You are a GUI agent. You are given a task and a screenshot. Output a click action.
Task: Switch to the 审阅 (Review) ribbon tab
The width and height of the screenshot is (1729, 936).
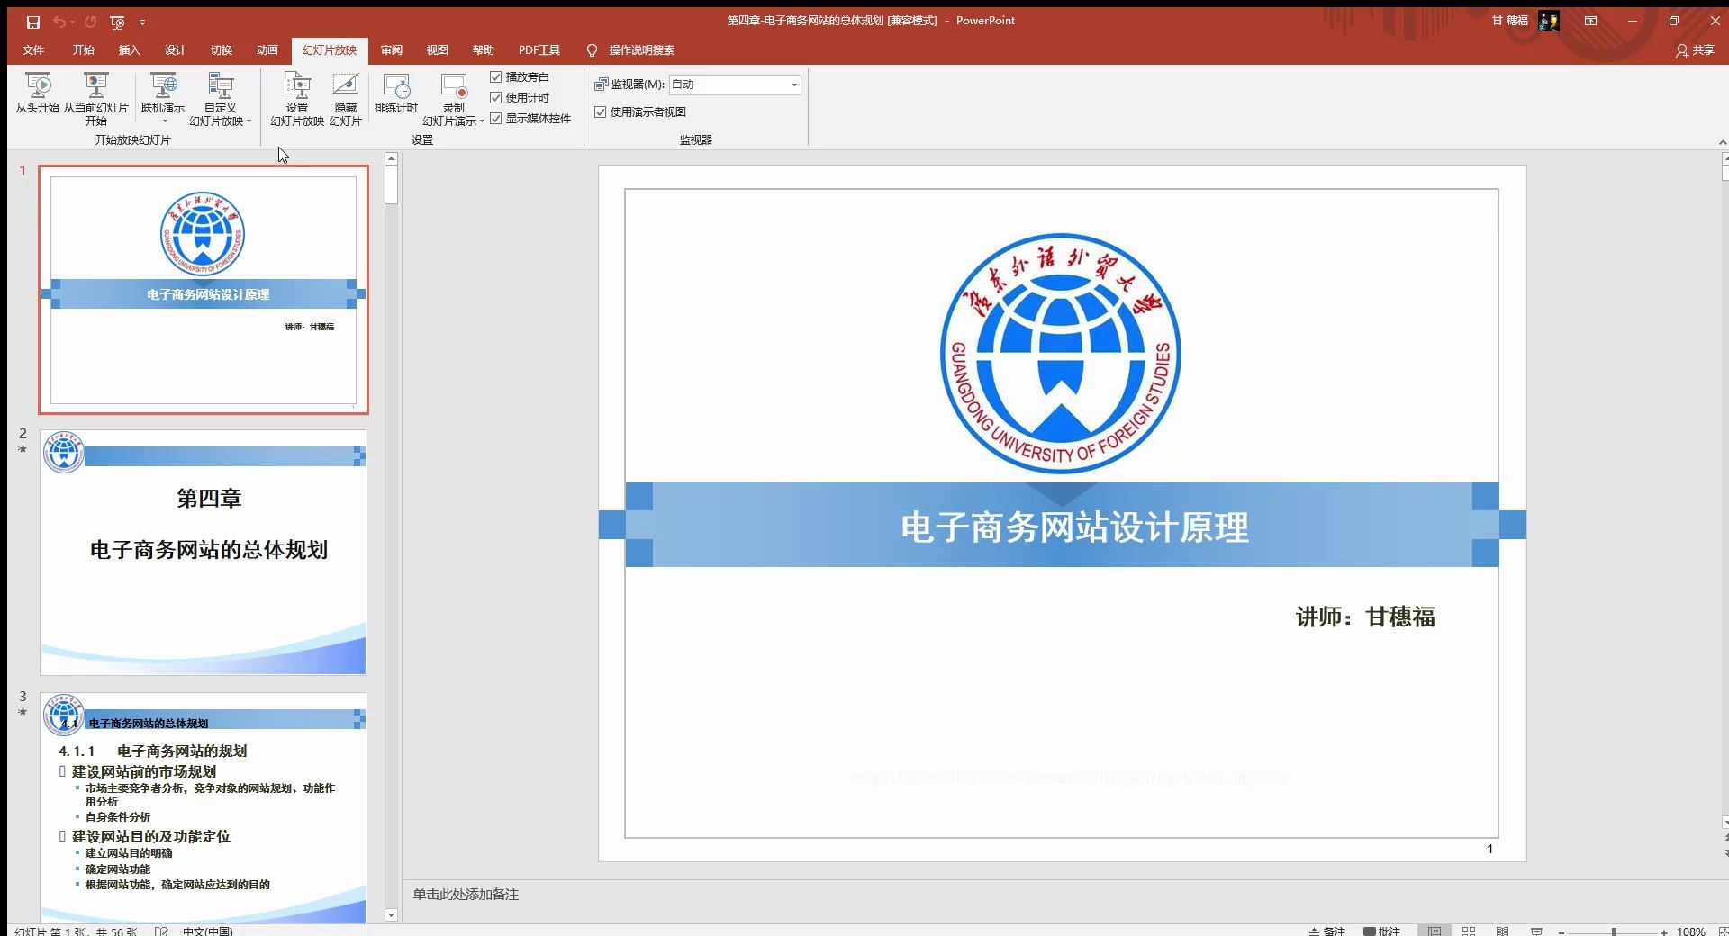[392, 50]
